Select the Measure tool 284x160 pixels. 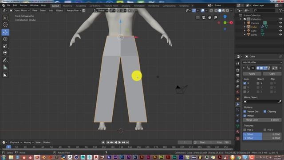[x=5, y=67]
